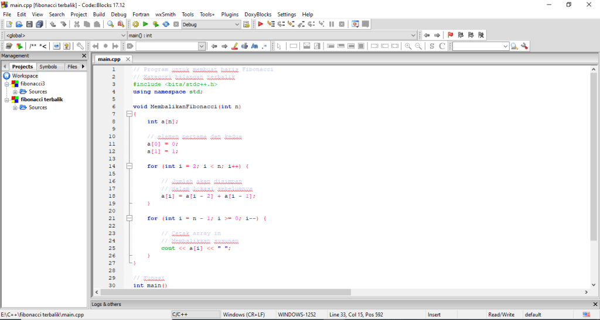Screen dimensions: 600x320
Task: Click the Build and run icon
Action: tap(155, 24)
